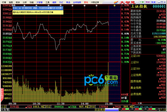This screenshot has width=167, height=112.
Task: Click the 商城 button in the title bar
Action: coord(148,2)
